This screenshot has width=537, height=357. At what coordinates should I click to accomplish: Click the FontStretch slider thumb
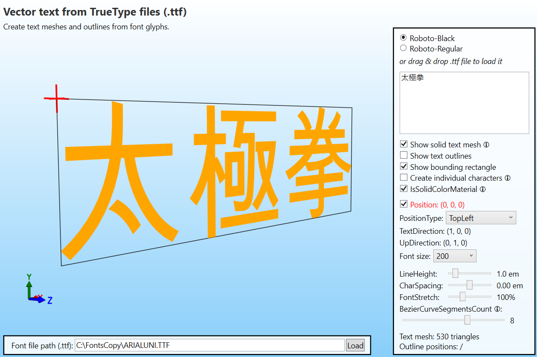(463, 297)
